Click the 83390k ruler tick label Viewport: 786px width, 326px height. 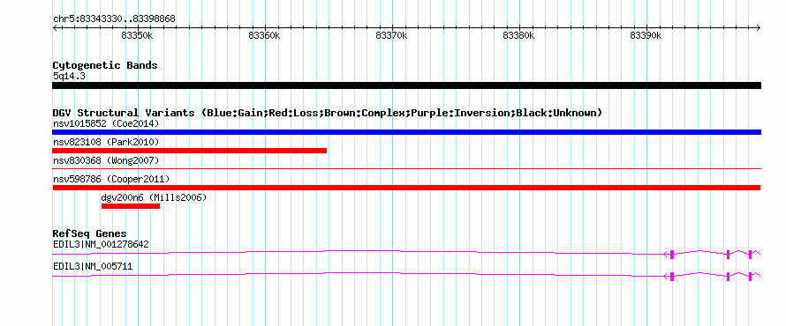pos(646,36)
